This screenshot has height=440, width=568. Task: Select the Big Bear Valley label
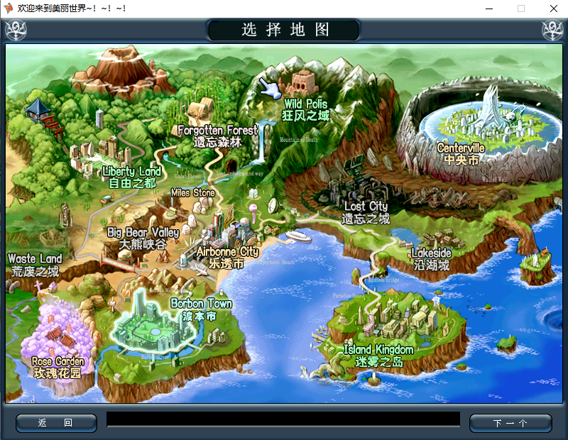143,233
